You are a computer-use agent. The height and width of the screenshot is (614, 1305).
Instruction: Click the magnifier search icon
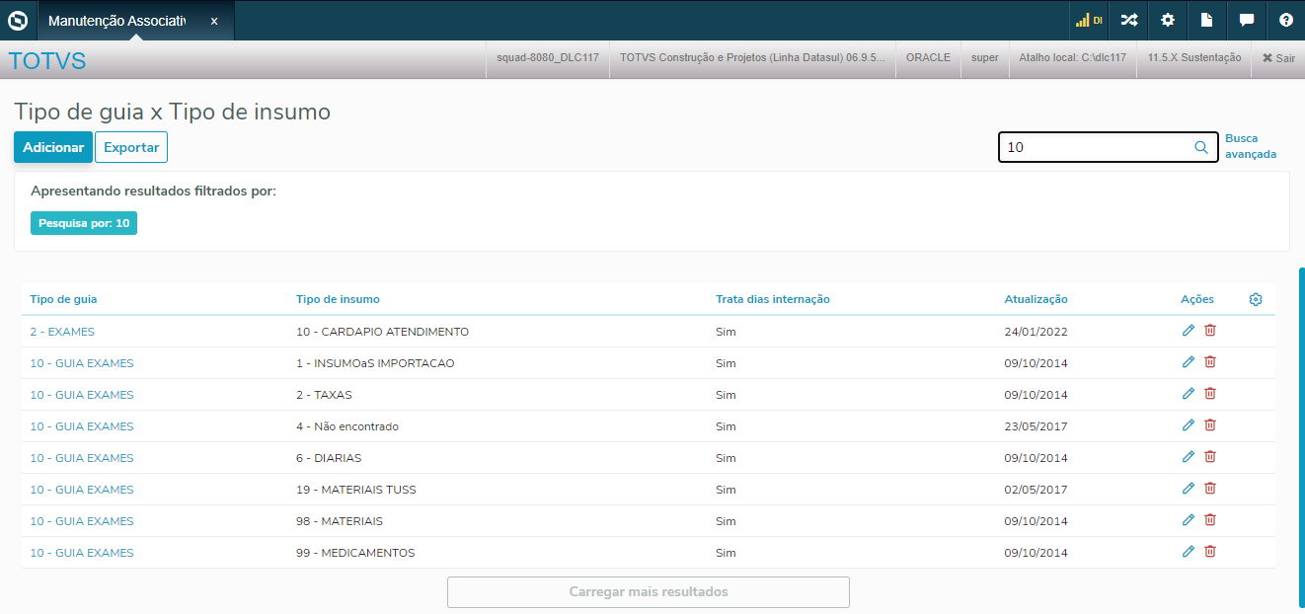click(1201, 147)
